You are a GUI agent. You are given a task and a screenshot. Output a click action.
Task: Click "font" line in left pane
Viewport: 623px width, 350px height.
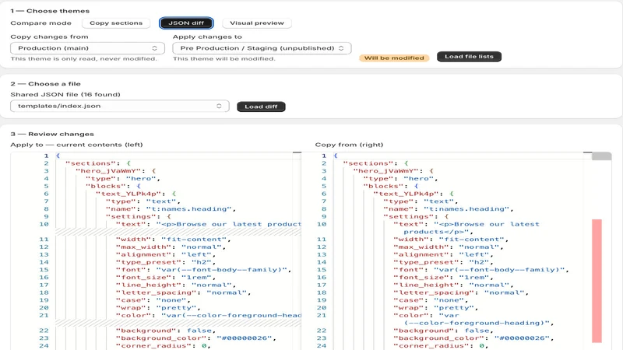[x=204, y=270]
